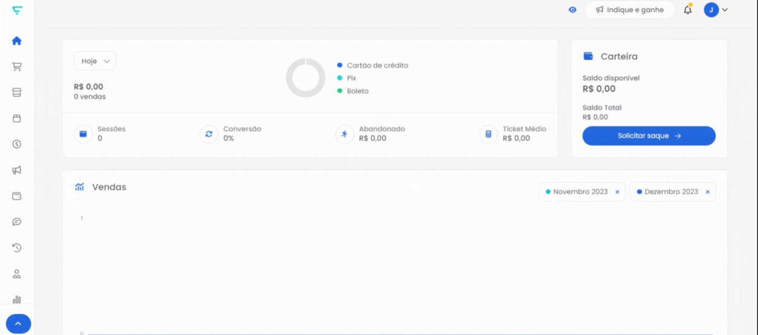Viewport: 758px width, 335px height.
Task: Click the Solicitar saque button
Action: coord(649,136)
